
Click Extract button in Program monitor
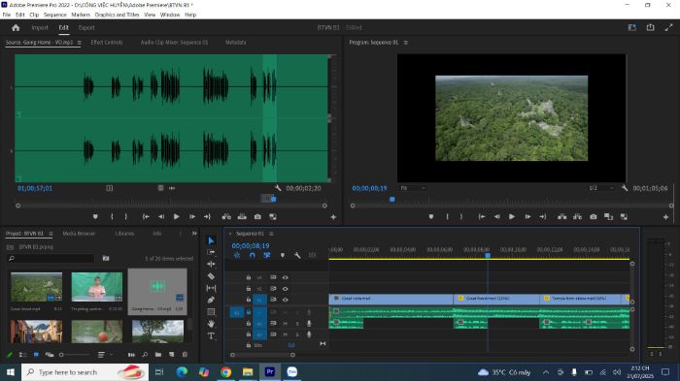click(577, 216)
